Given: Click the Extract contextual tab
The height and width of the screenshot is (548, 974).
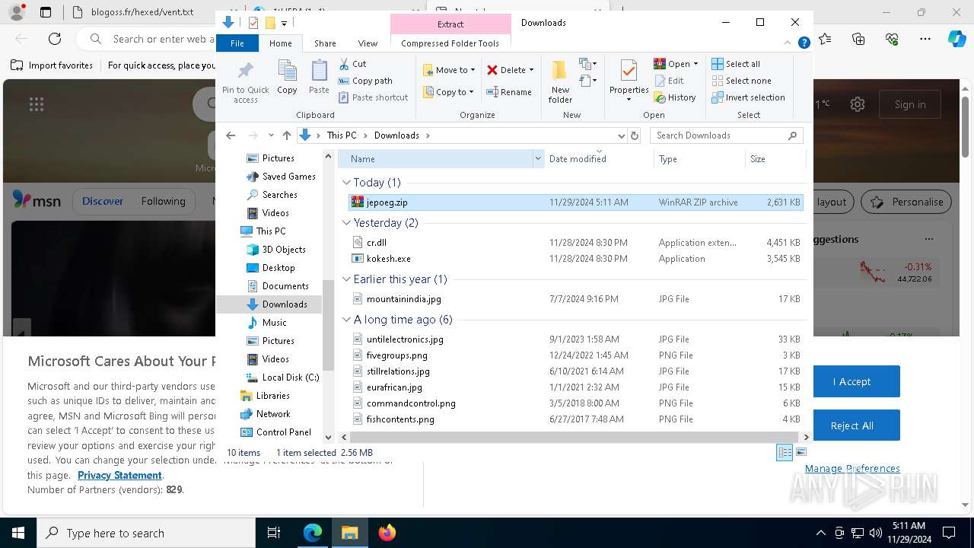Looking at the screenshot, I should 450,24.
